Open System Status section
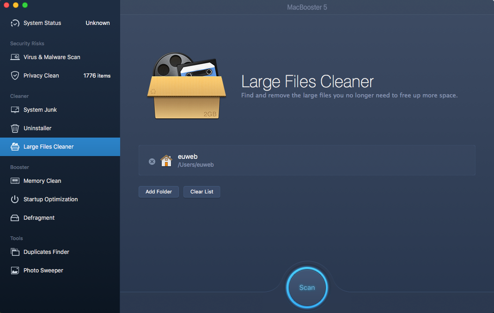This screenshot has height=313, width=494. click(x=60, y=23)
